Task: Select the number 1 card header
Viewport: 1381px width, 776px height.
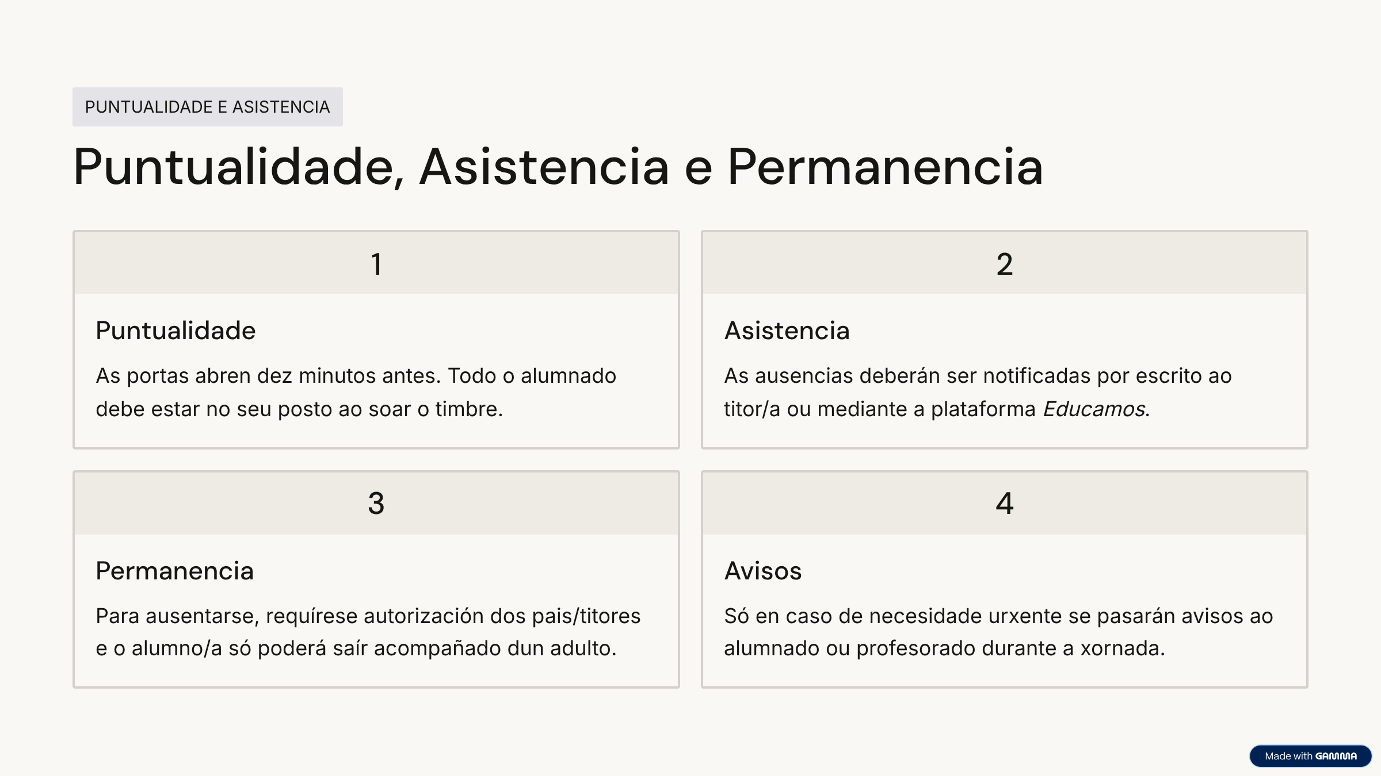Action: pos(376,264)
